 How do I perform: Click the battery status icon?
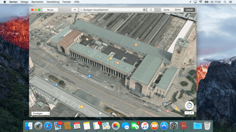[x=206, y=2]
